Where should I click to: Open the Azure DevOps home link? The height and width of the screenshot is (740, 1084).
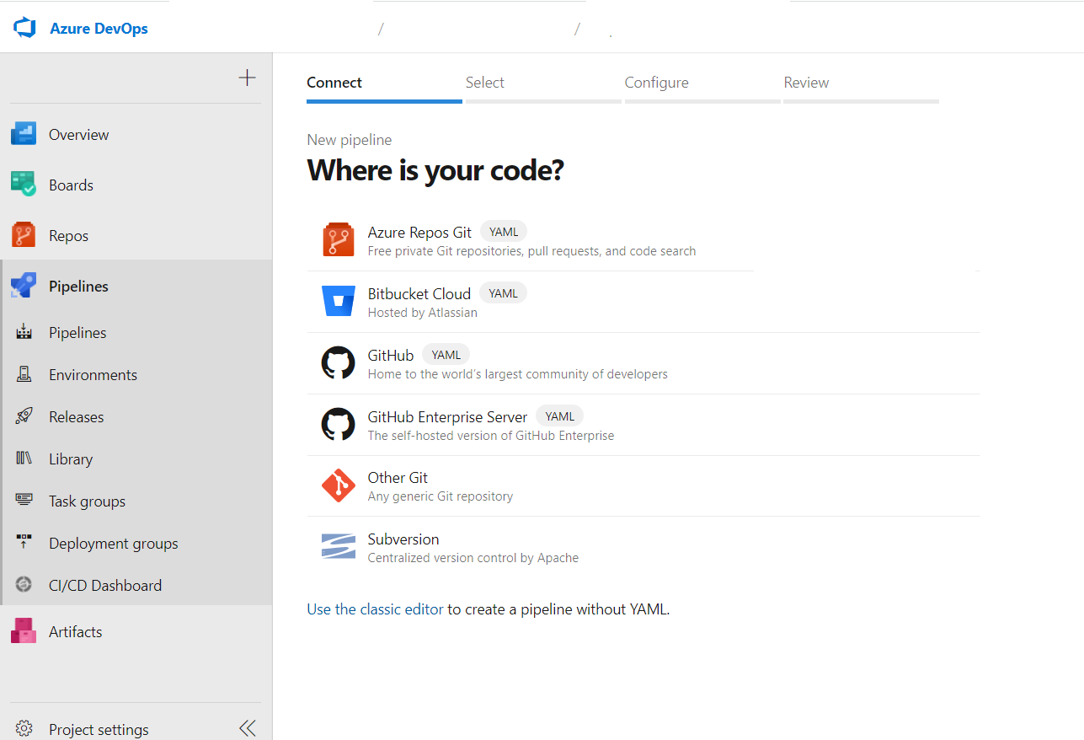point(99,28)
